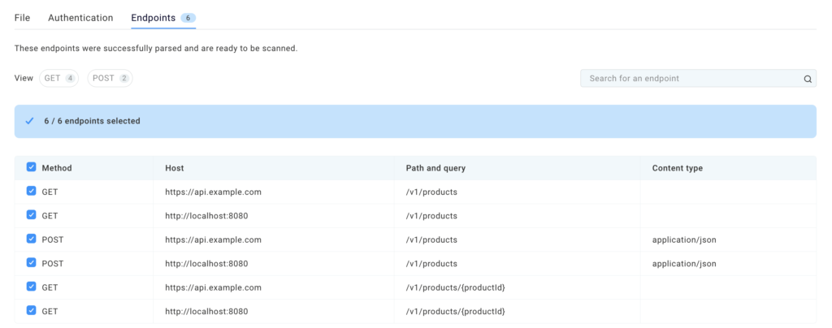Filter view by GET endpoints
The width and height of the screenshot is (832, 328).
pos(59,78)
